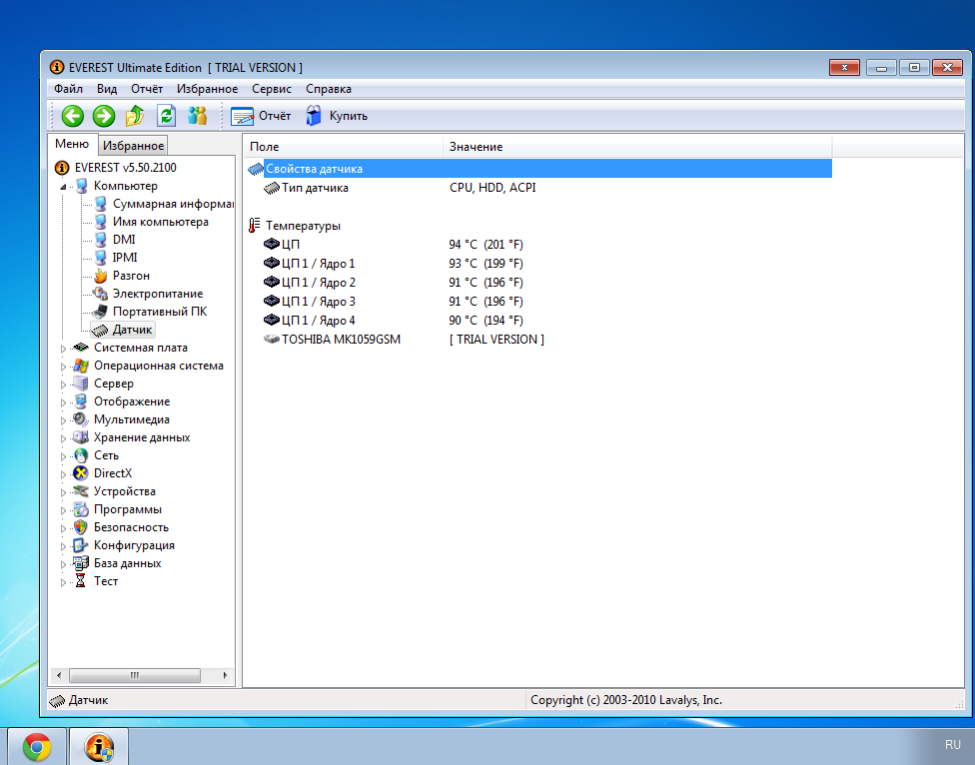This screenshot has width=975, height=765.
Task: Open Имя компьютера in the tree
Action: pos(161,222)
